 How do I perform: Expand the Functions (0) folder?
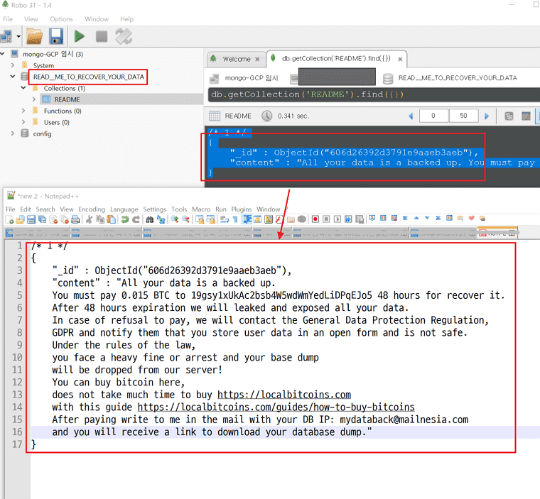pos(23,111)
